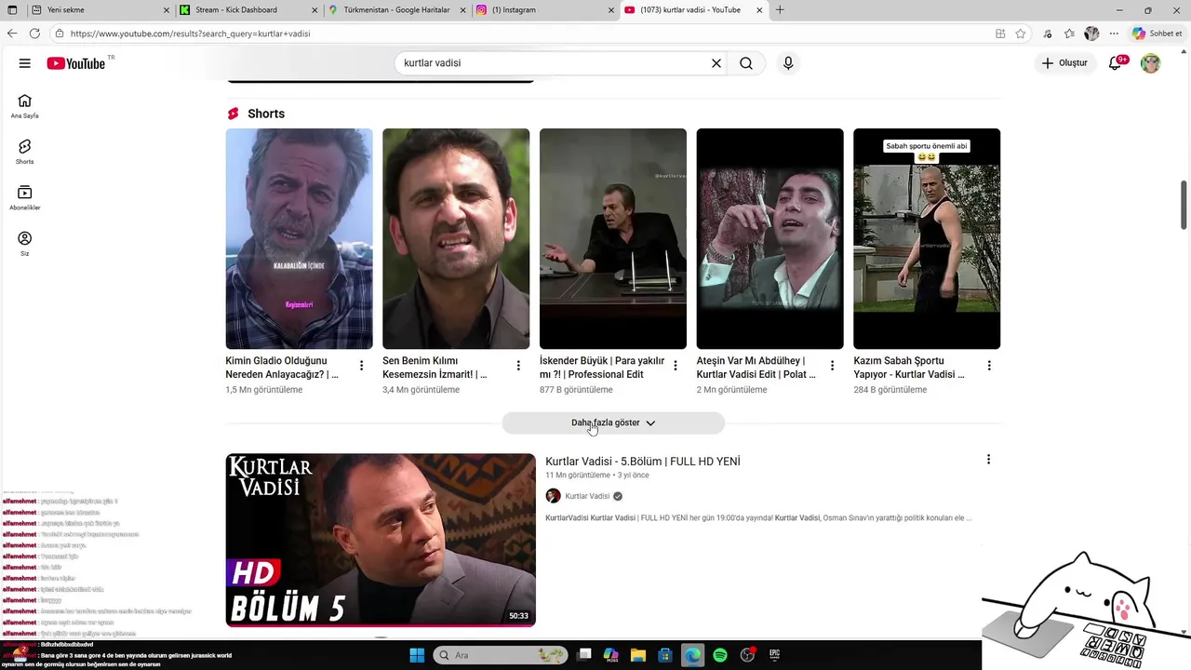Switch to Türkmenistan Google Haritalar tab
This screenshot has width=1191, height=670.
coord(397,10)
